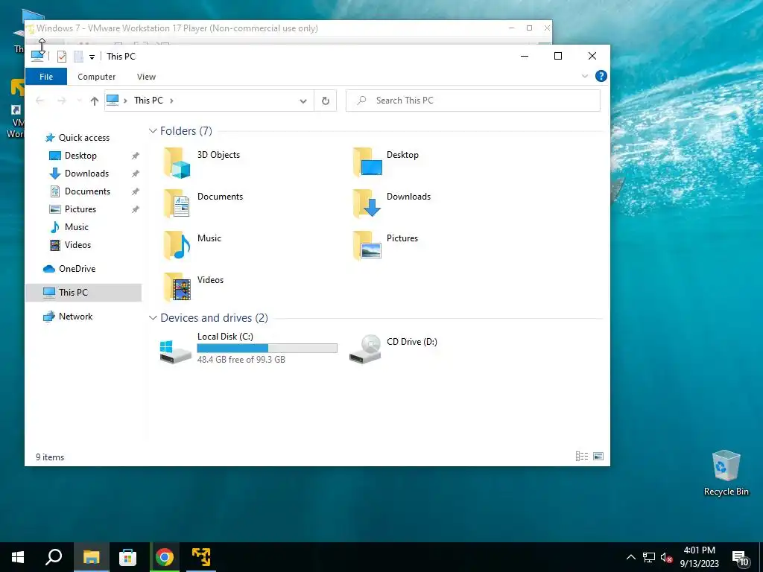This screenshot has height=572, width=763.
Task: Select Recycle Bin on desktop
Action: coord(726,472)
